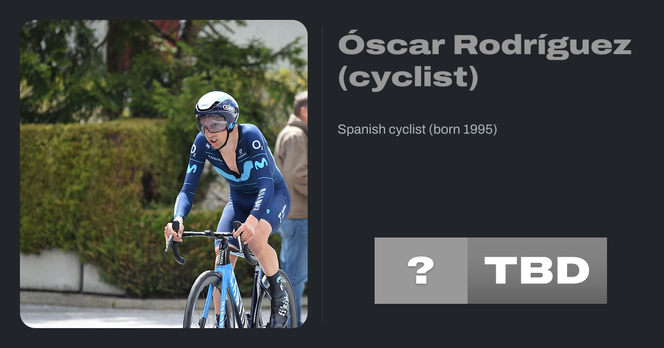This screenshot has height=348, width=664.
Task: Click the "Spanish cyclist (born 1995)" description
Action: (x=417, y=129)
